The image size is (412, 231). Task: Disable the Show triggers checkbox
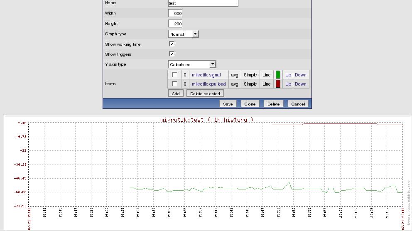point(172,54)
